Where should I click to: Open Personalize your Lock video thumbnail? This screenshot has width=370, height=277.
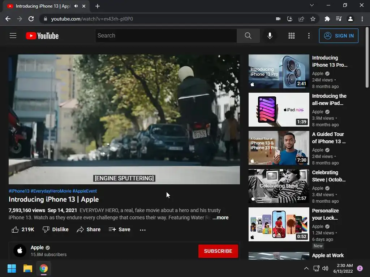tap(279, 224)
